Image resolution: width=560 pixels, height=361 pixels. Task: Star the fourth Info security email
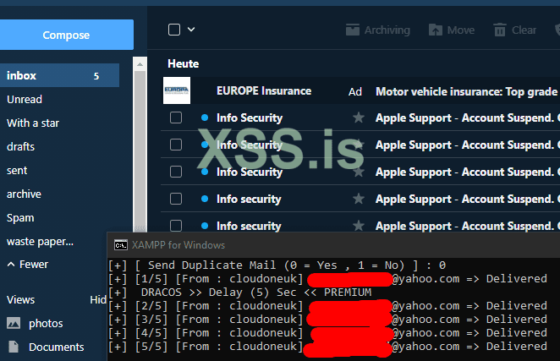coord(359,199)
